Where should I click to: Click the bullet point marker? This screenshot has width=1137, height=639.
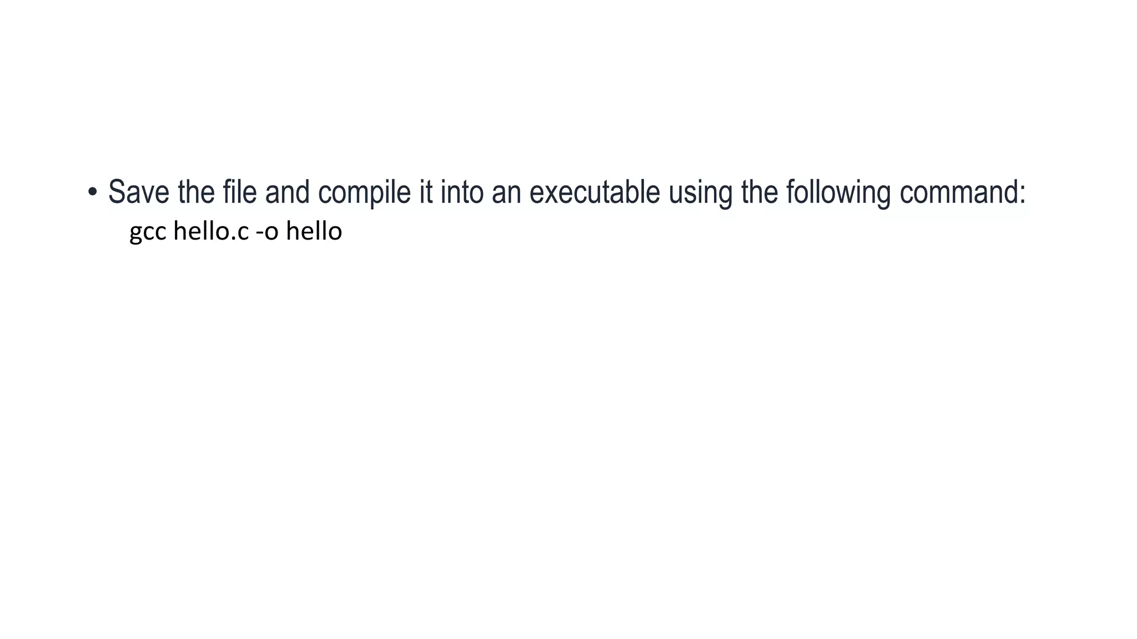(92, 192)
